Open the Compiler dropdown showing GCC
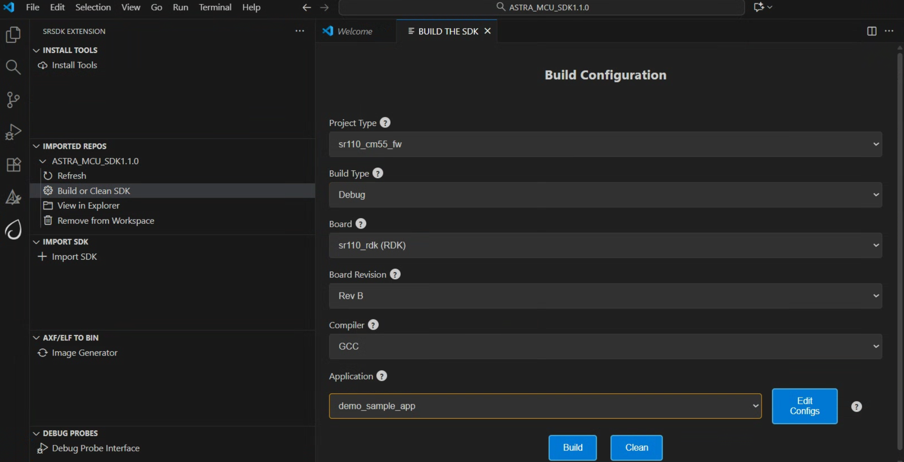 click(605, 346)
